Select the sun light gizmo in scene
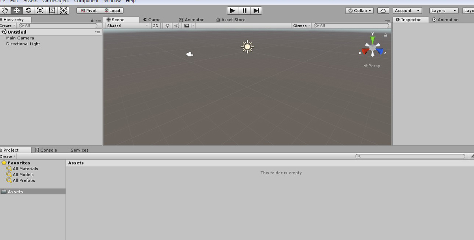 tap(247, 47)
